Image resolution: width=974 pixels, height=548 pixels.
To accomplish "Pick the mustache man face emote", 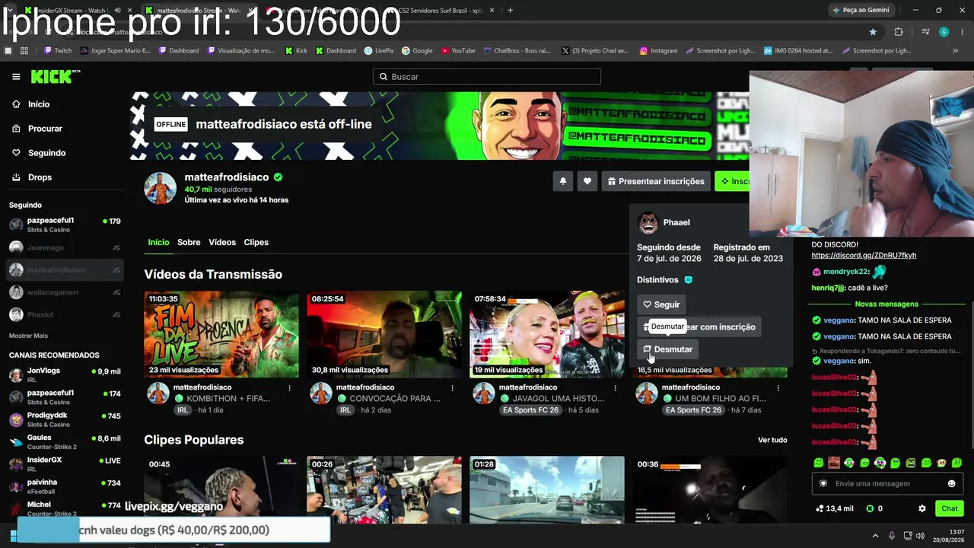I will click(x=834, y=463).
